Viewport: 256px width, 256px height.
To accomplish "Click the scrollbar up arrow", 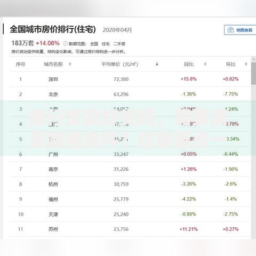I will [254, 59].
